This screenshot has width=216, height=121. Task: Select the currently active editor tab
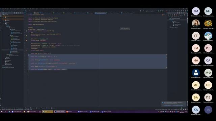tap(100, 13)
